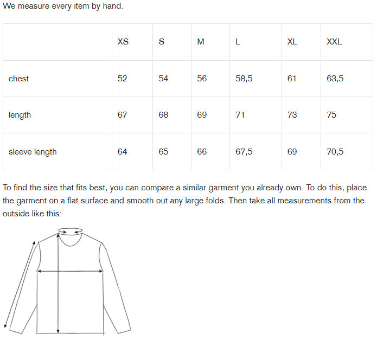Click the neck circumference arrows on diagram

[x=71, y=231]
